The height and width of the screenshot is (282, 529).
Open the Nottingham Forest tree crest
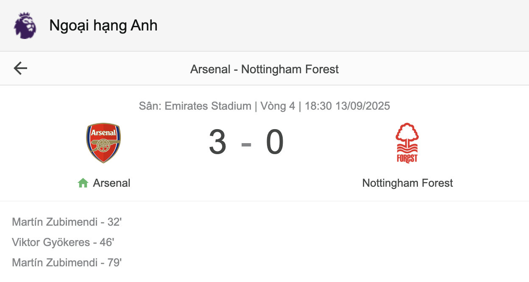(x=407, y=143)
